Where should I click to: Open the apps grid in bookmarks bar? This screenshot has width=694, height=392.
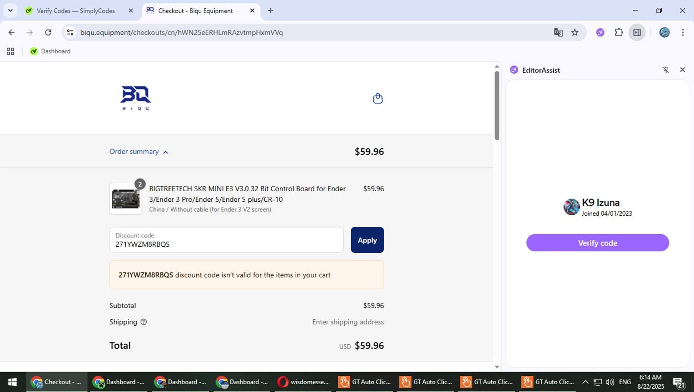(x=10, y=51)
